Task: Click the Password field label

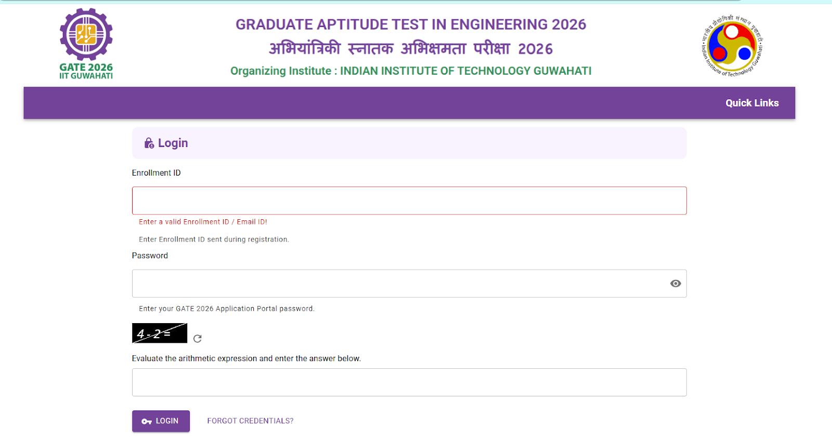Action: [150, 256]
